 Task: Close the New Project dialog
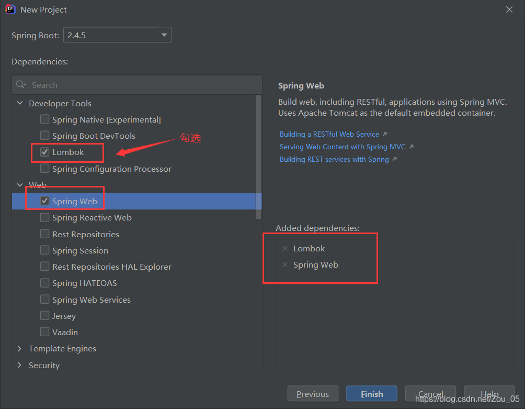509,10
